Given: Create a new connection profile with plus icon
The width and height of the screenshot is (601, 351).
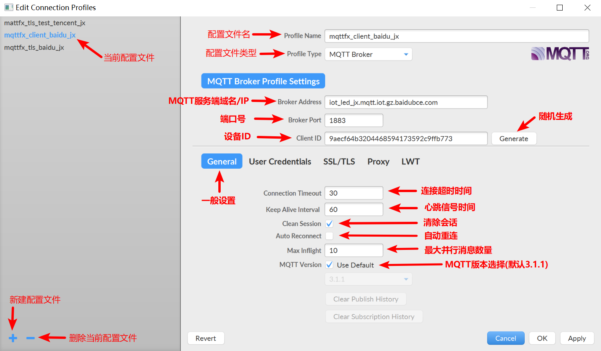Looking at the screenshot, I should pyautogui.click(x=13, y=338).
